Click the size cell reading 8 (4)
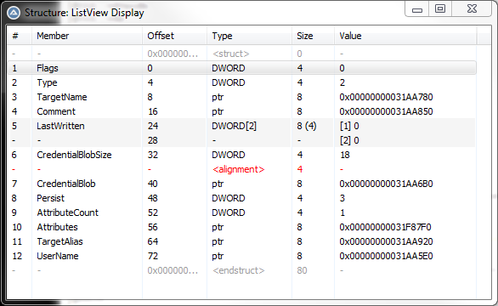The height and width of the screenshot is (306, 498). 307,126
